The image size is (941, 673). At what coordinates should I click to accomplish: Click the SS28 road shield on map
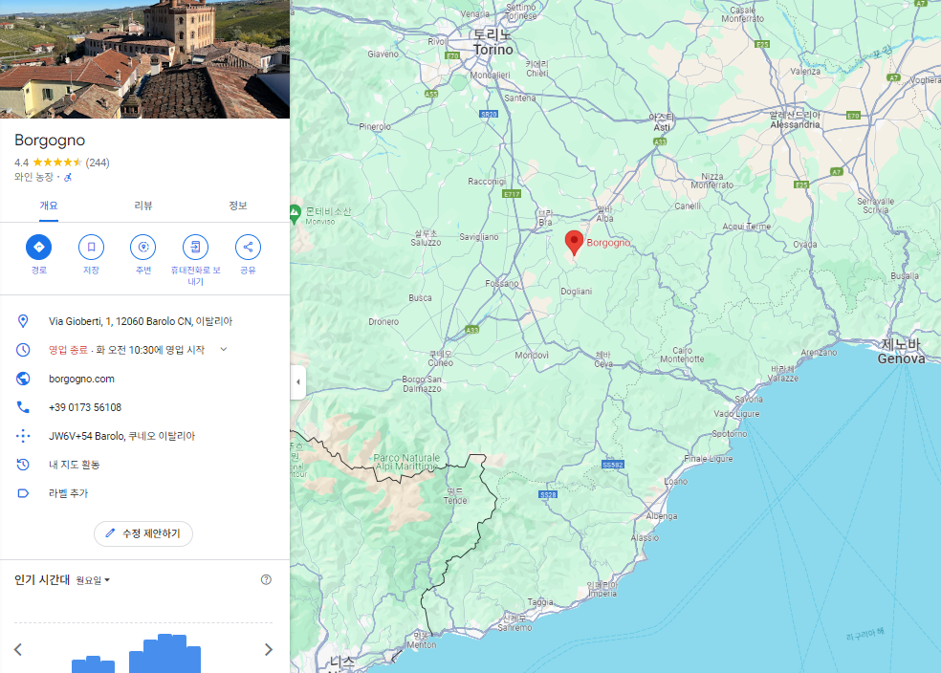pos(548,494)
